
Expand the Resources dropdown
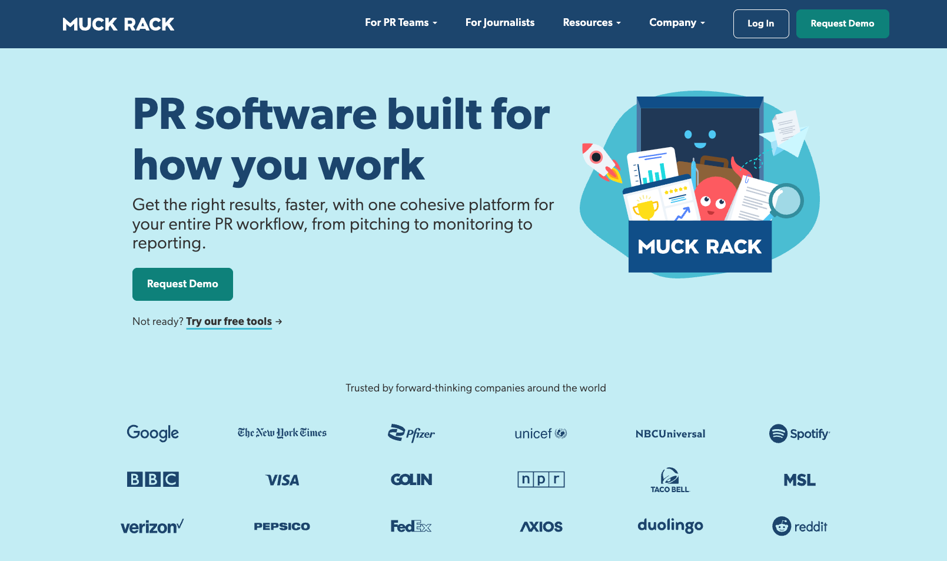tap(592, 22)
